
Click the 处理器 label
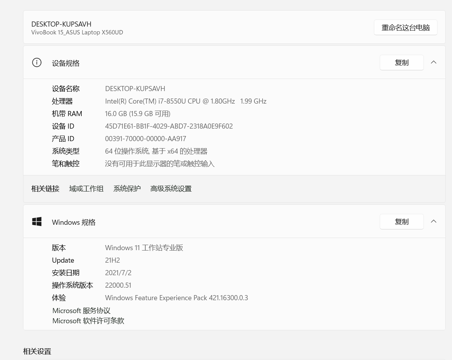coord(62,101)
